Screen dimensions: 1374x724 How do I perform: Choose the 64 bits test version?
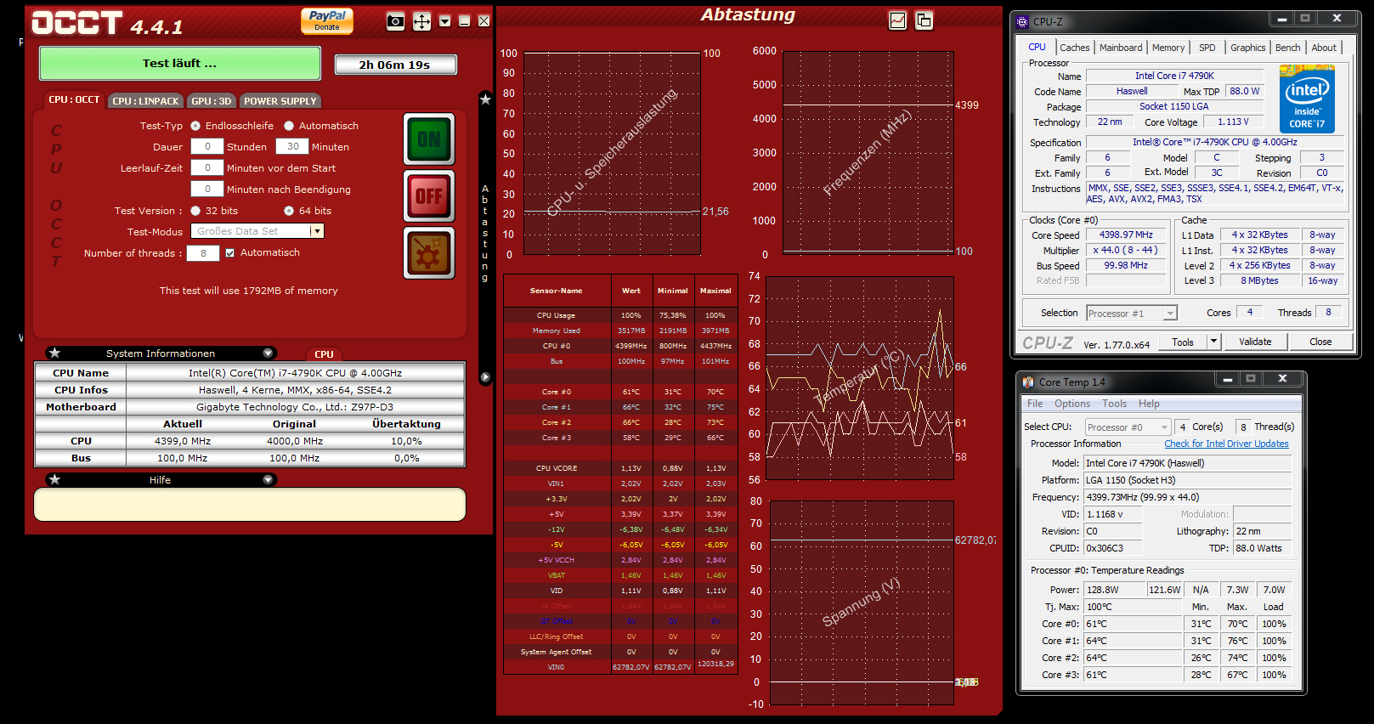(x=289, y=211)
